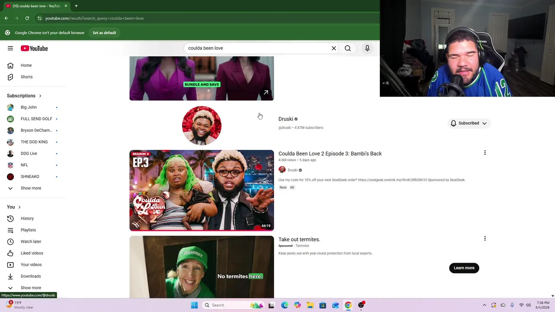Open Microsoft Edge from the taskbar
Image resolution: width=555 pixels, height=312 pixels.
pyautogui.click(x=284, y=305)
